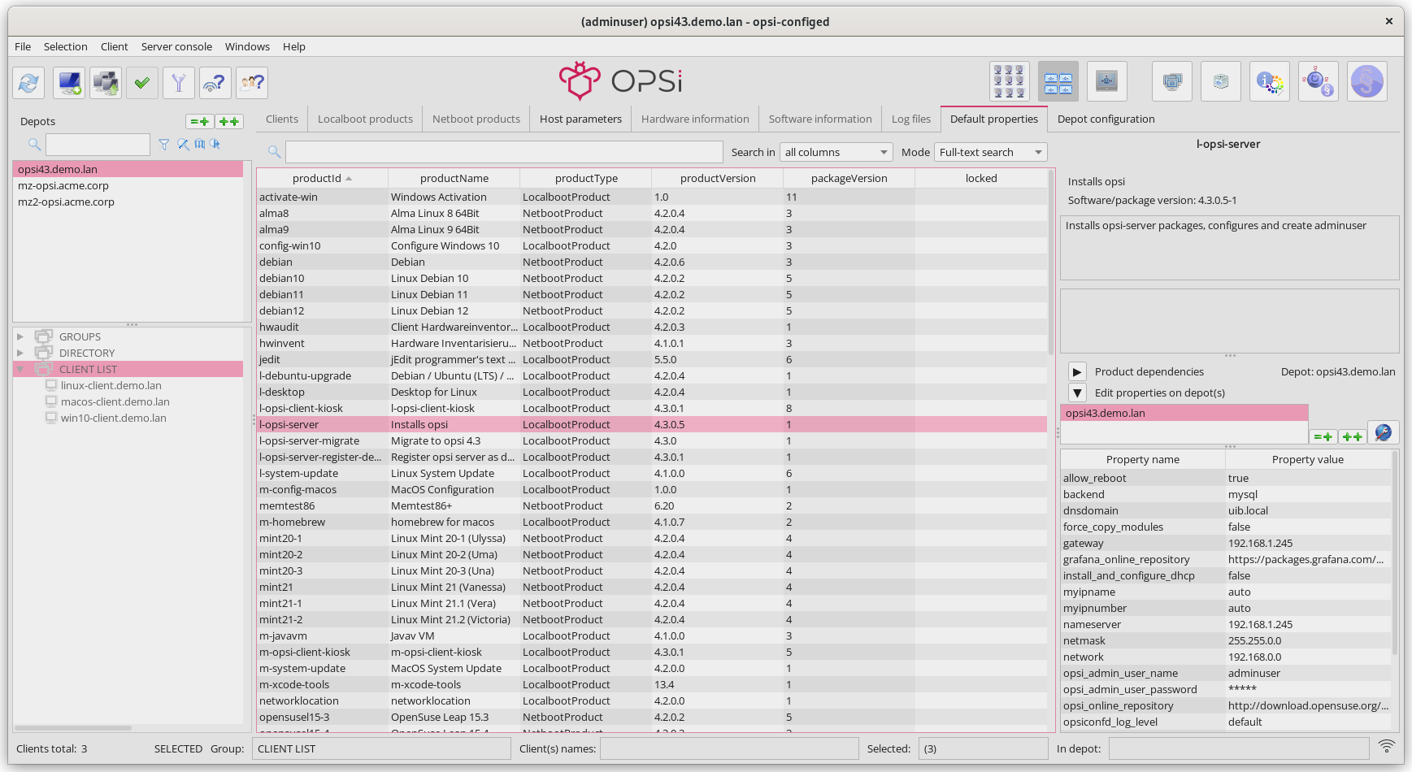Sort by productId column header
The image size is (1412, 772).
pyautogui.click(x=323, y=178)
